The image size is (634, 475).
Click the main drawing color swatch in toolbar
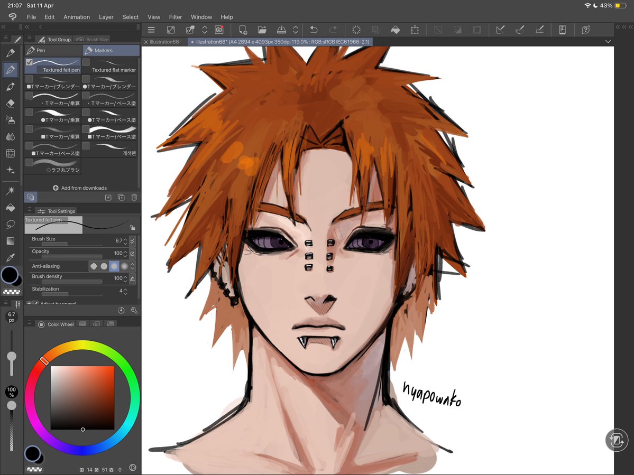pyautogui.click(x=10, y=275)
